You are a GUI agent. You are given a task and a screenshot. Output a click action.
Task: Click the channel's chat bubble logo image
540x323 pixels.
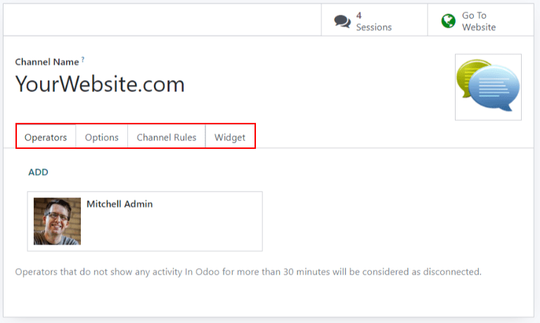(488, 87)
